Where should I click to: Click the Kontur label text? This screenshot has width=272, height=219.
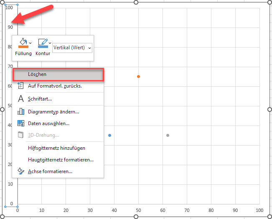pos(43,53)
